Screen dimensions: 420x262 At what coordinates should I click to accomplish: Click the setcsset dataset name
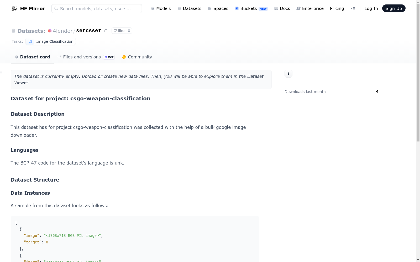pos(88,31)
